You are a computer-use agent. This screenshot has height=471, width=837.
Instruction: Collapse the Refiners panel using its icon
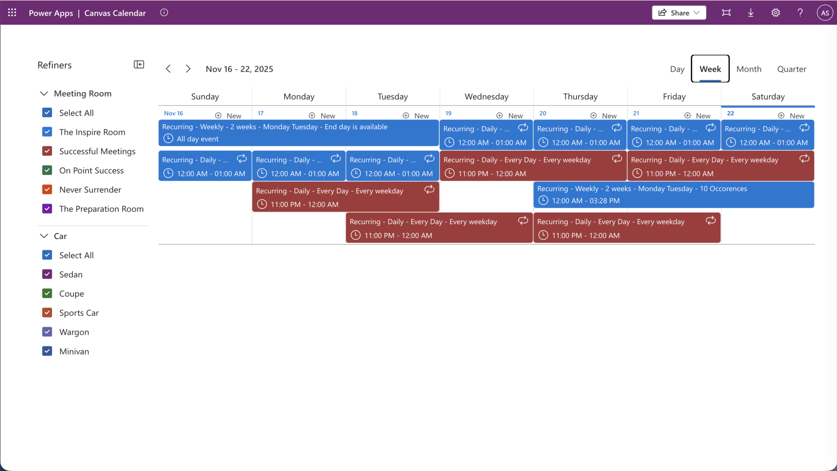(139, 65)
